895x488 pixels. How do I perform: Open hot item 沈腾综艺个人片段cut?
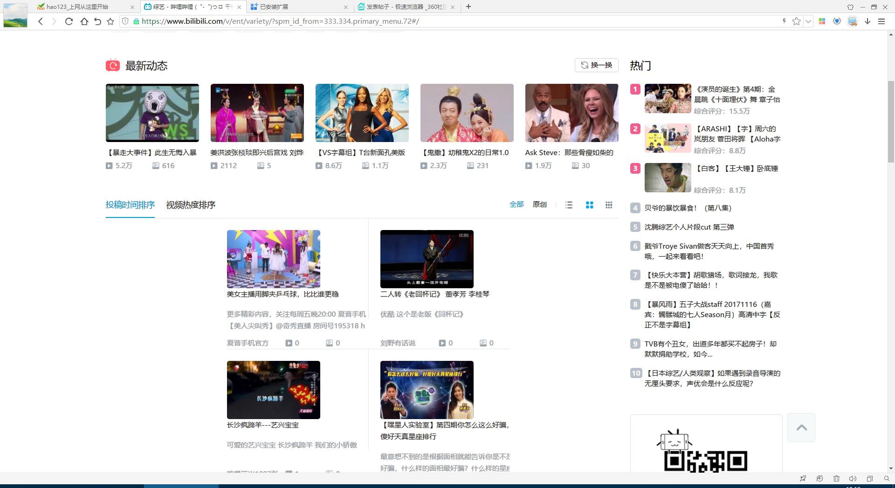pyautogui.click(x=689, y=227)
